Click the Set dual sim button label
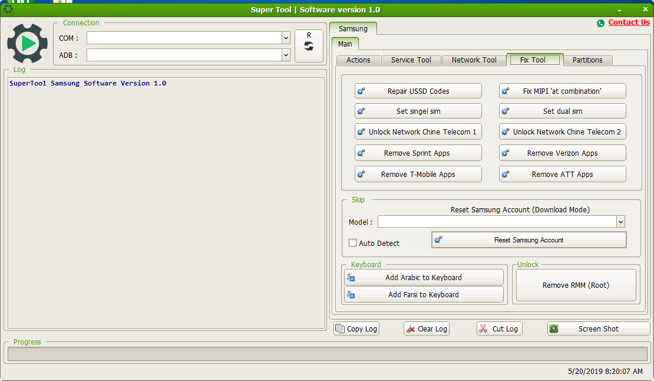 point(563,111)
